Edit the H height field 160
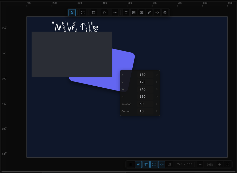This screenshot has height=173, width=237. click(145, 96)
